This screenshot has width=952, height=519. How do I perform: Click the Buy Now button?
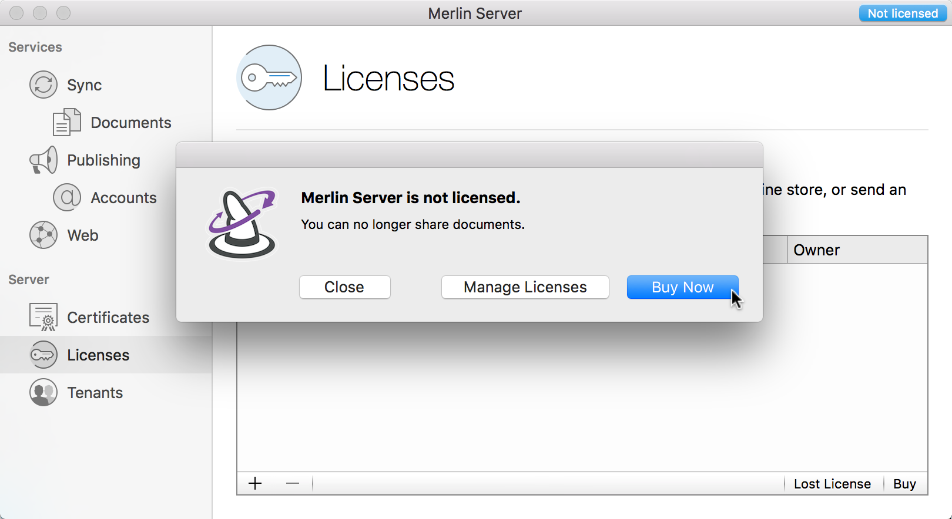682,287
